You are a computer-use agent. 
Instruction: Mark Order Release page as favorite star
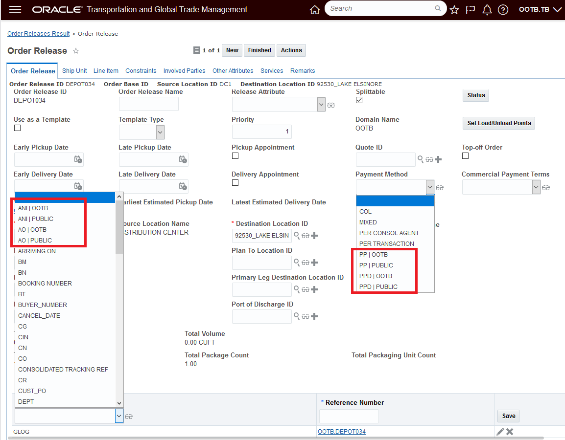76,51
